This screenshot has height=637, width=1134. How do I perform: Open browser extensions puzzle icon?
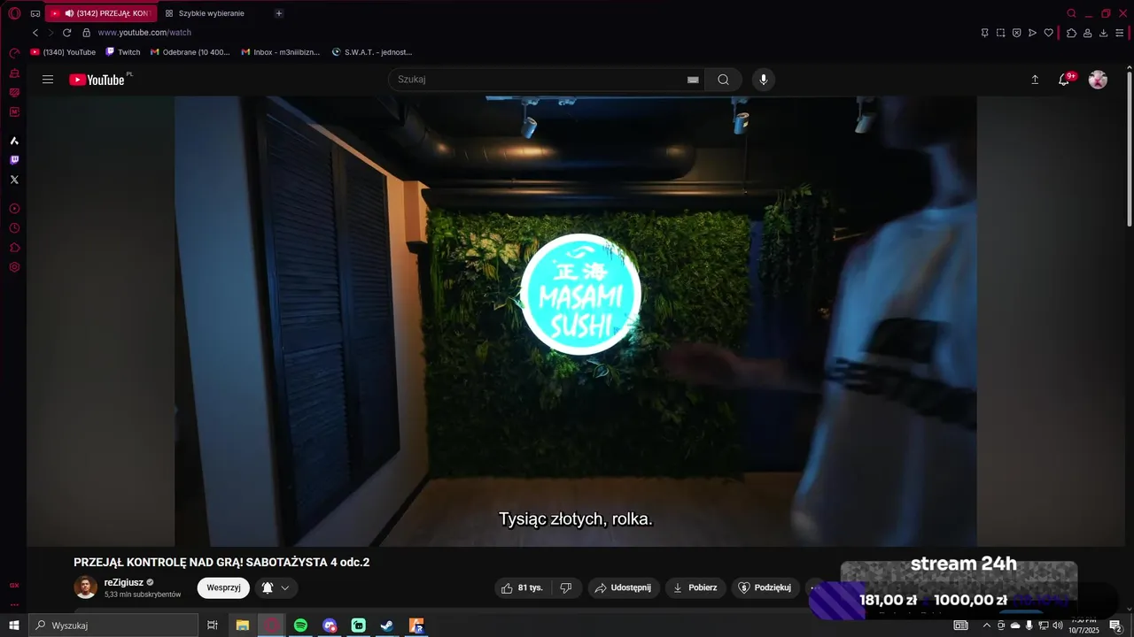pos(1071,33)
